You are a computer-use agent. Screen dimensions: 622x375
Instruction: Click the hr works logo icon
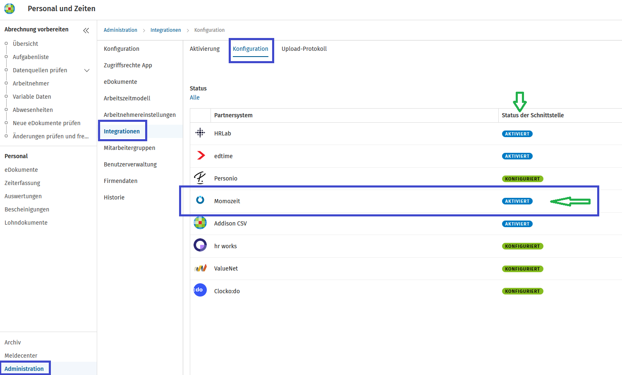(x=200, y=245)
